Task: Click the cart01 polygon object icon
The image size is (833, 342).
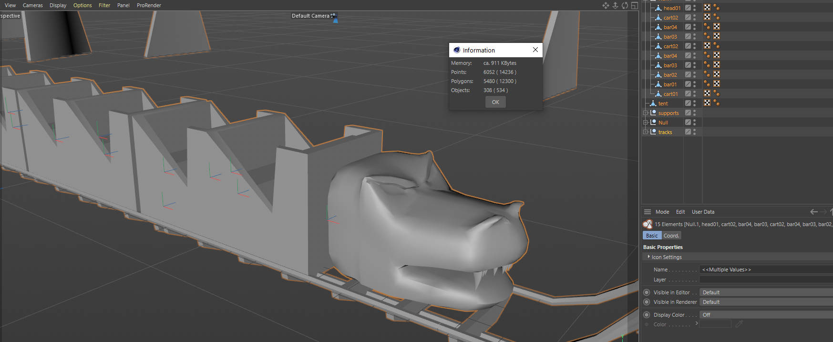Action: point(658,94)
